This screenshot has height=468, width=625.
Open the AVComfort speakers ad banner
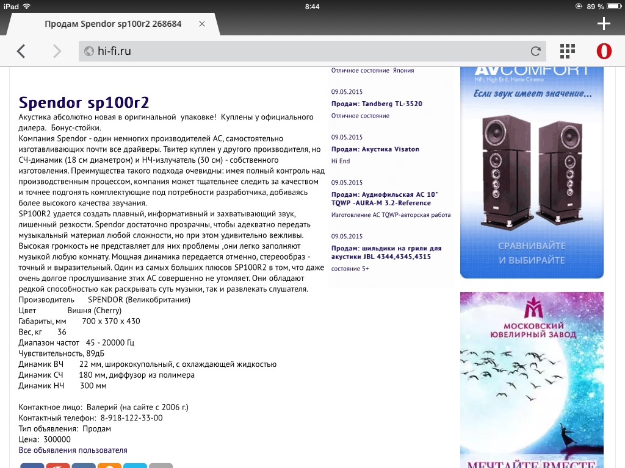tap(532, 172)
